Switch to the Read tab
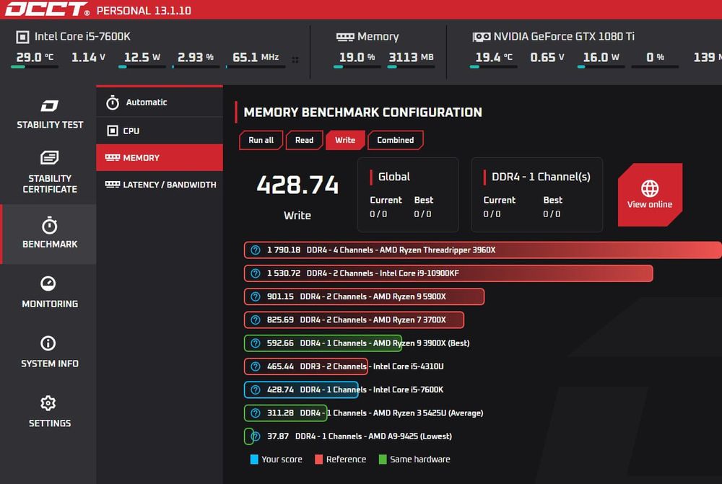Image resolution: width=722 pixels, height=484 pixels. [x=304, y=140]
